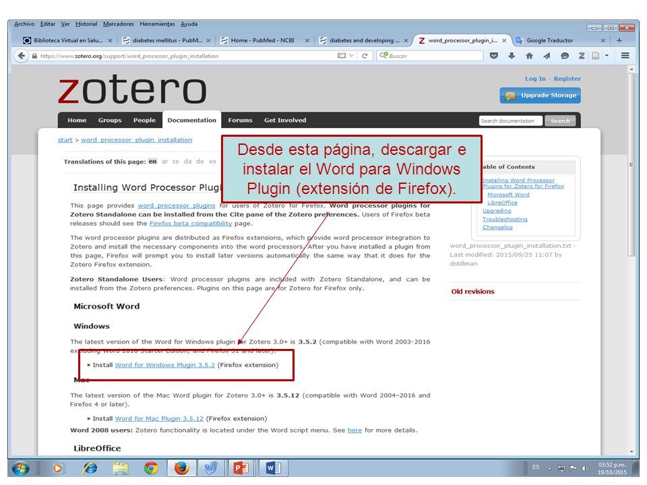Click the browser back arrow button
The image size is (647, 485).
[21, 56]
